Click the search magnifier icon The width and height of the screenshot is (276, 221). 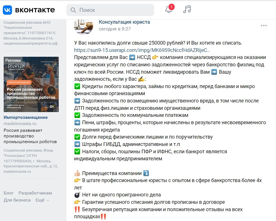click(x=73, y=10)
